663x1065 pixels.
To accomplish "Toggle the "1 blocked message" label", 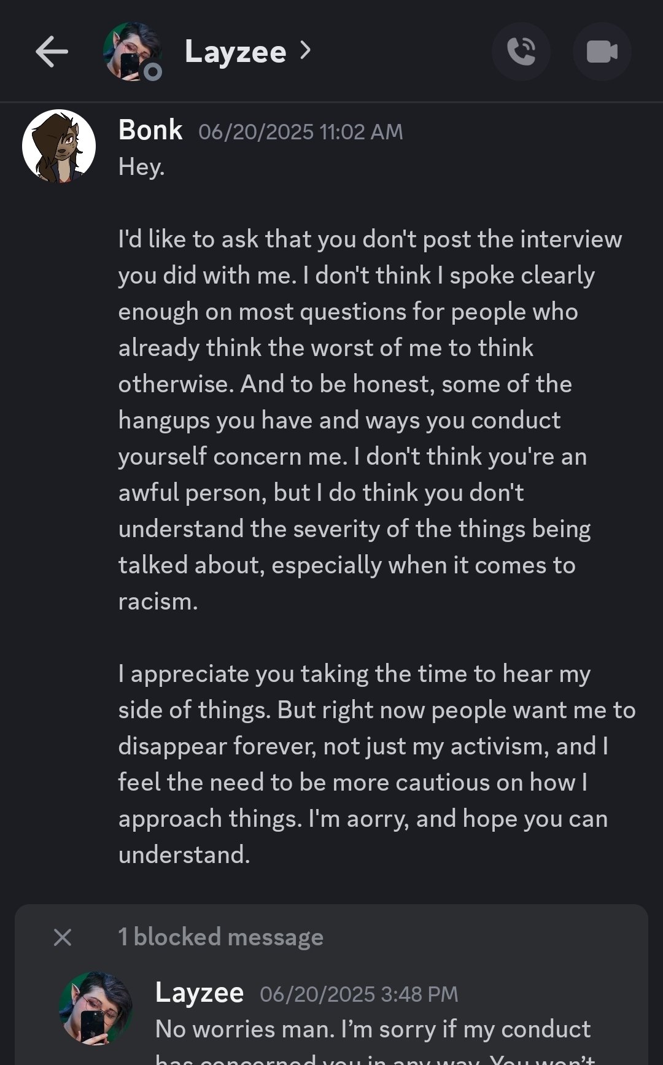I will coord(220,937).
